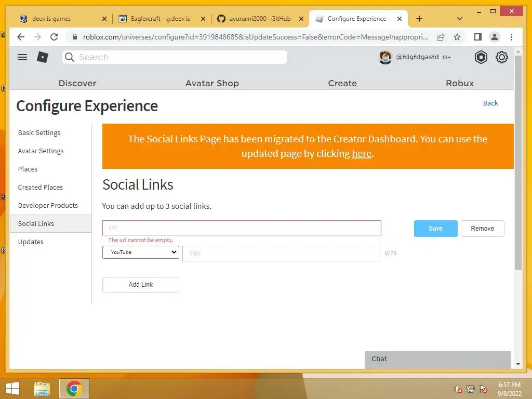Viewport: 532px width, 399px height.
Task: Select Social Links in the sidebar
Action: click(x=51, y=223)
